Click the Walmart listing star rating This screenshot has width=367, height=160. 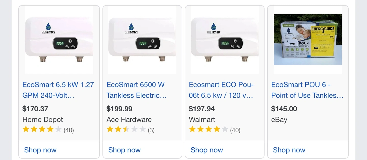point(208,129)
